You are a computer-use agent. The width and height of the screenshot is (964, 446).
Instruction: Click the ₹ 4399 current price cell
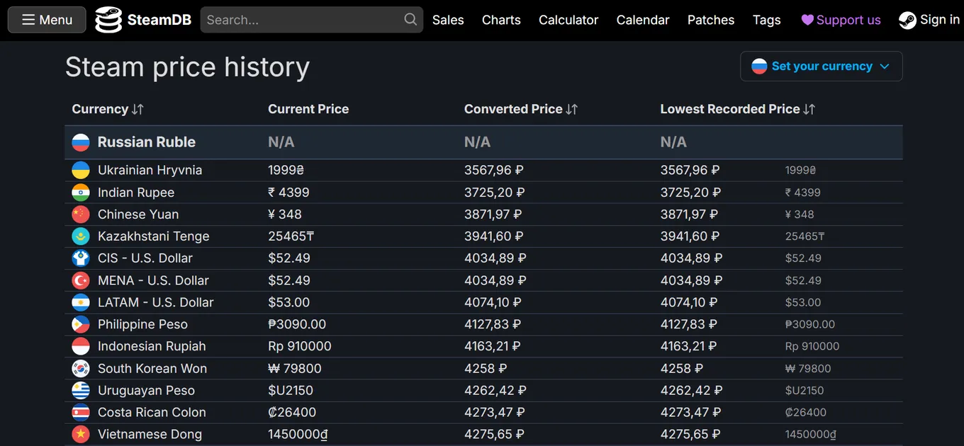pyautogui.click(x=288, y=192)
